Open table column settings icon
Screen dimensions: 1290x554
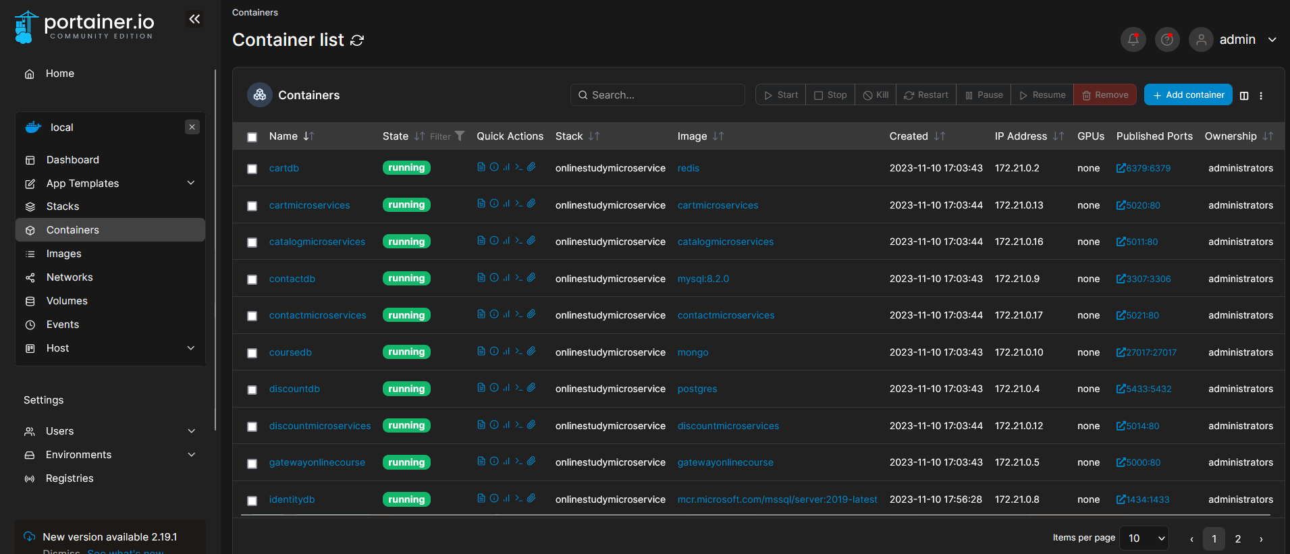(1244, 96)
